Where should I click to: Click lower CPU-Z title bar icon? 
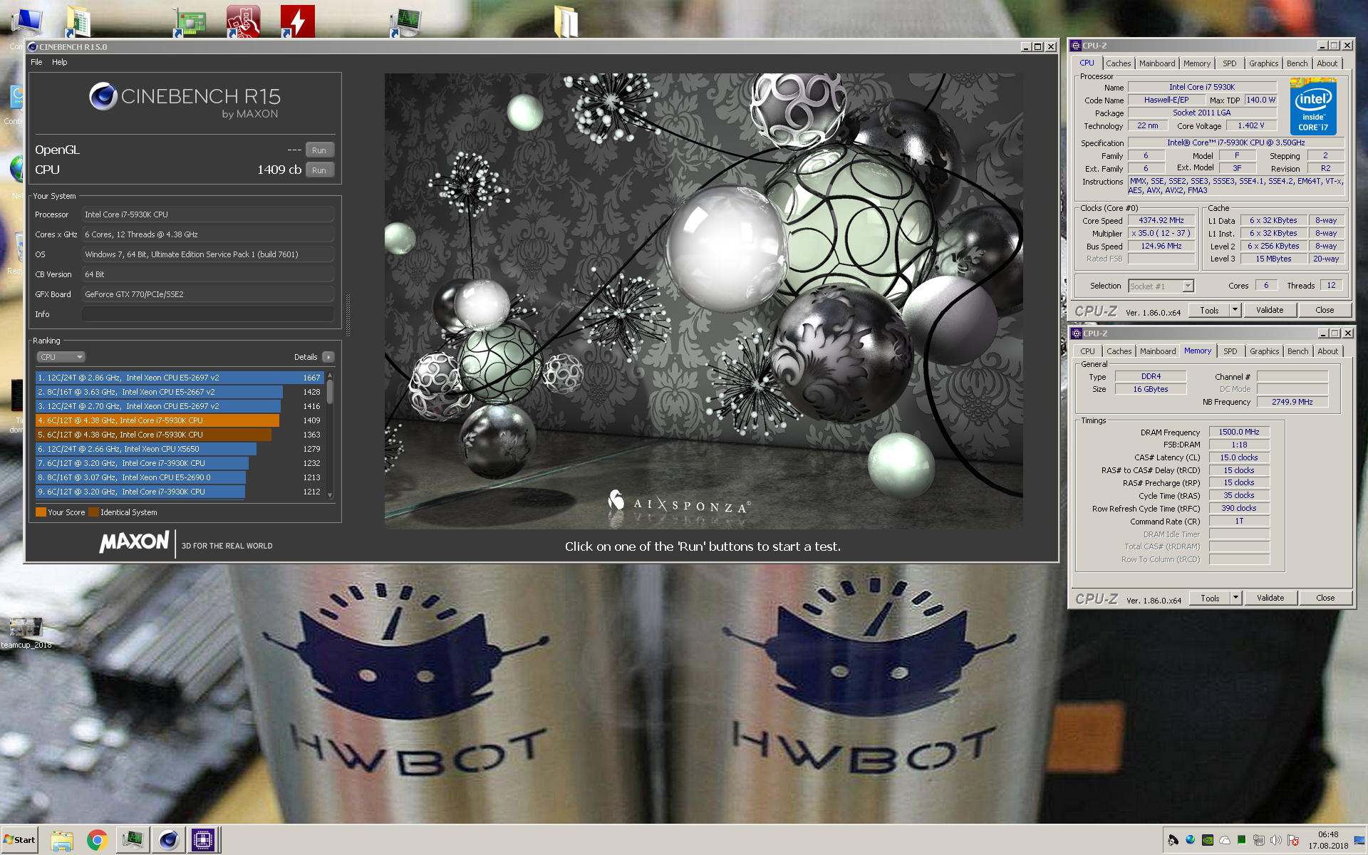[x=1077, y=333]
